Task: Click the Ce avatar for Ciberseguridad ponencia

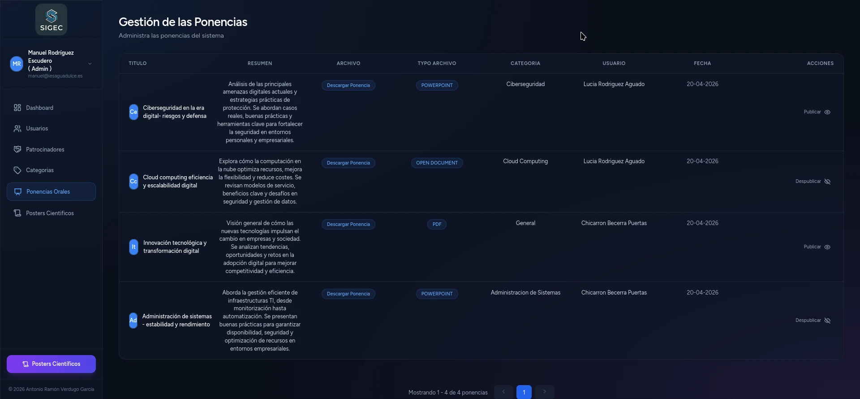Action: 133,112
